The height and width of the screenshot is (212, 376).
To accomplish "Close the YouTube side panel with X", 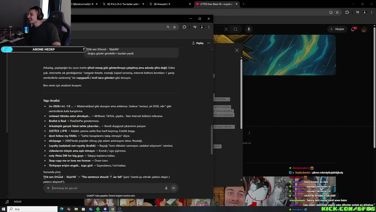I will 237,50.
